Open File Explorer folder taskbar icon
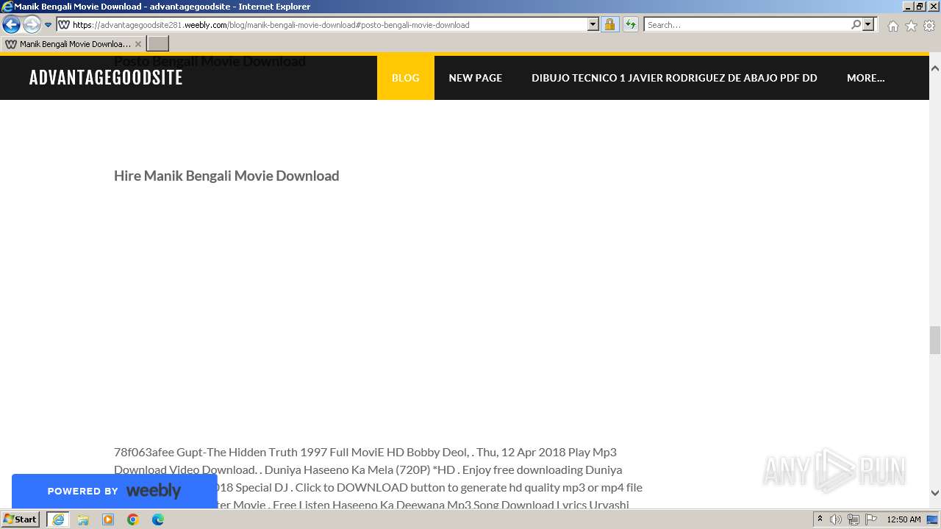Screen dimensions: 941x529 coord(83,519)
